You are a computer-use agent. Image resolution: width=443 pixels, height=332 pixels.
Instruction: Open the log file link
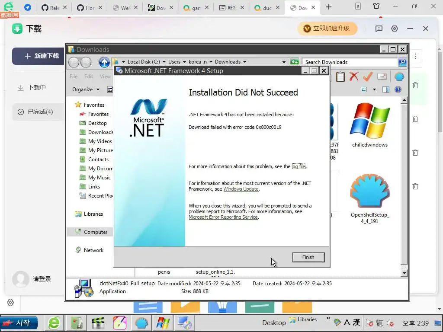coord(299,166)
